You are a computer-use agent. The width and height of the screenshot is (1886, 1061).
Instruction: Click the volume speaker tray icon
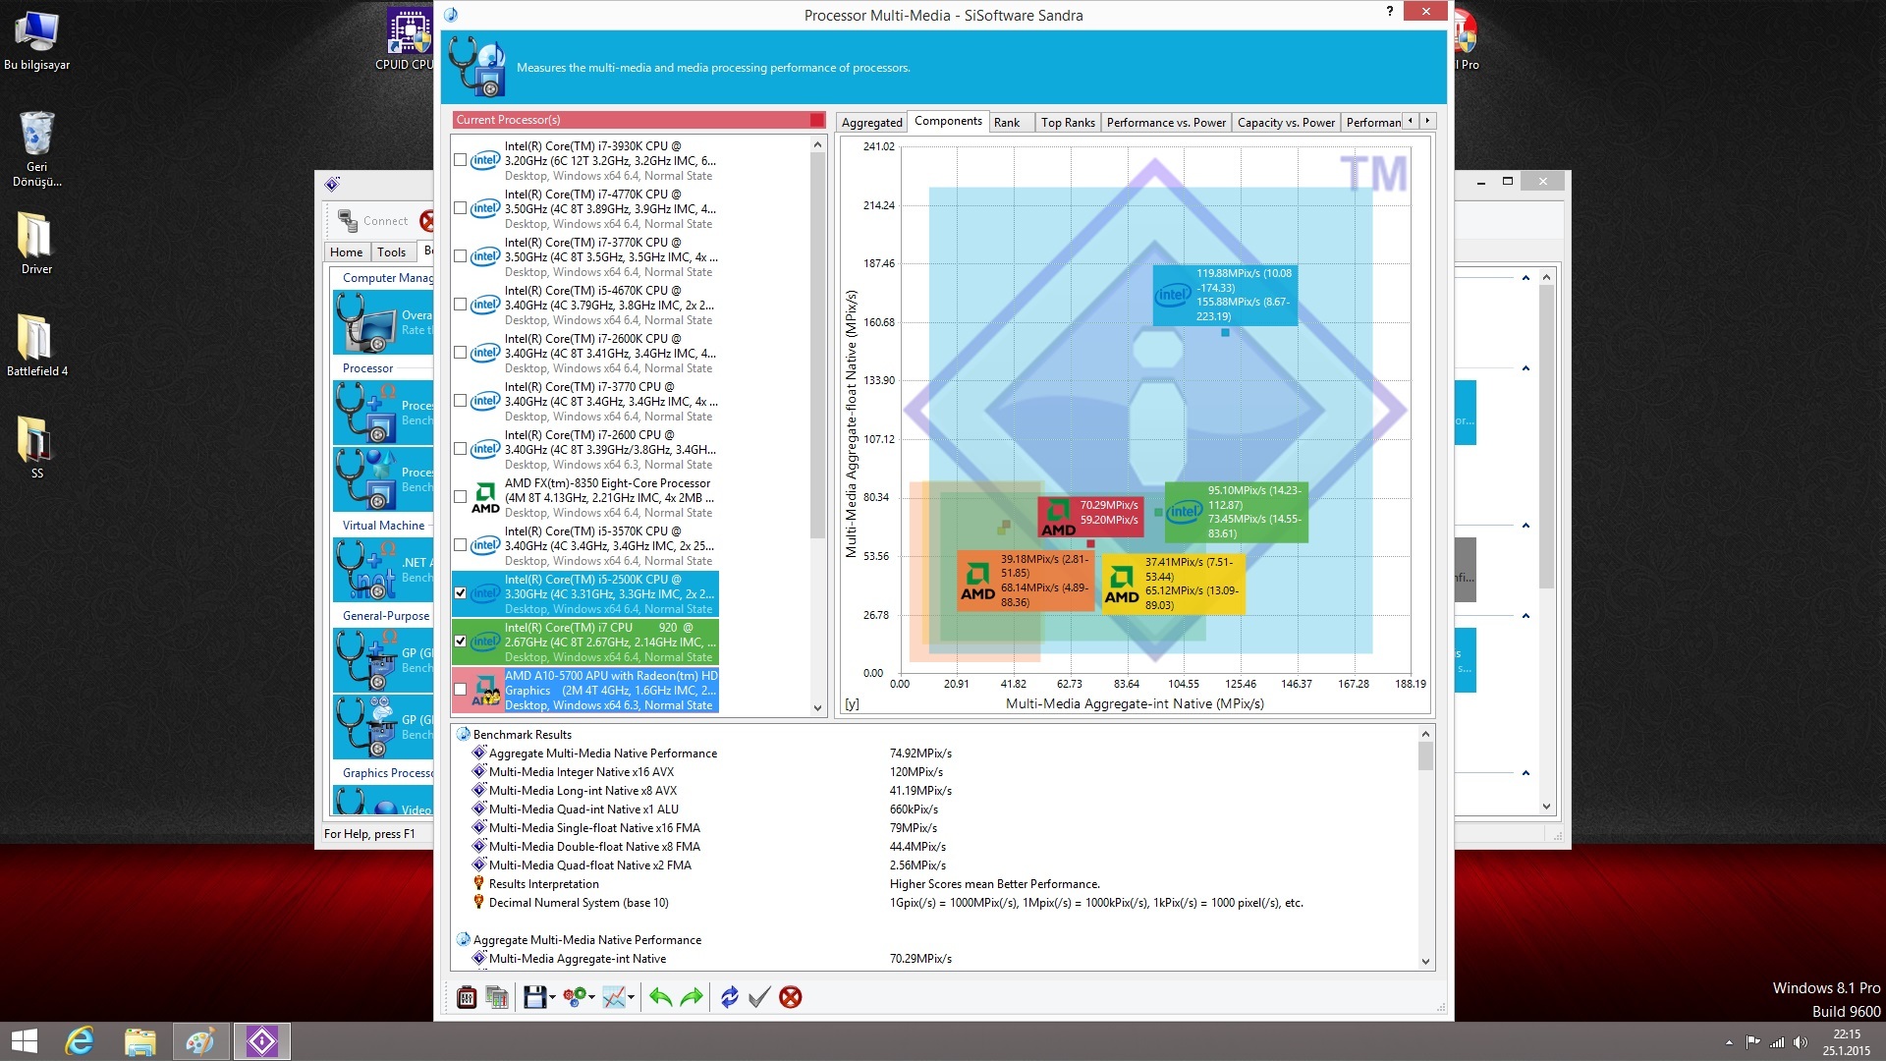tap(1800, 1042)
